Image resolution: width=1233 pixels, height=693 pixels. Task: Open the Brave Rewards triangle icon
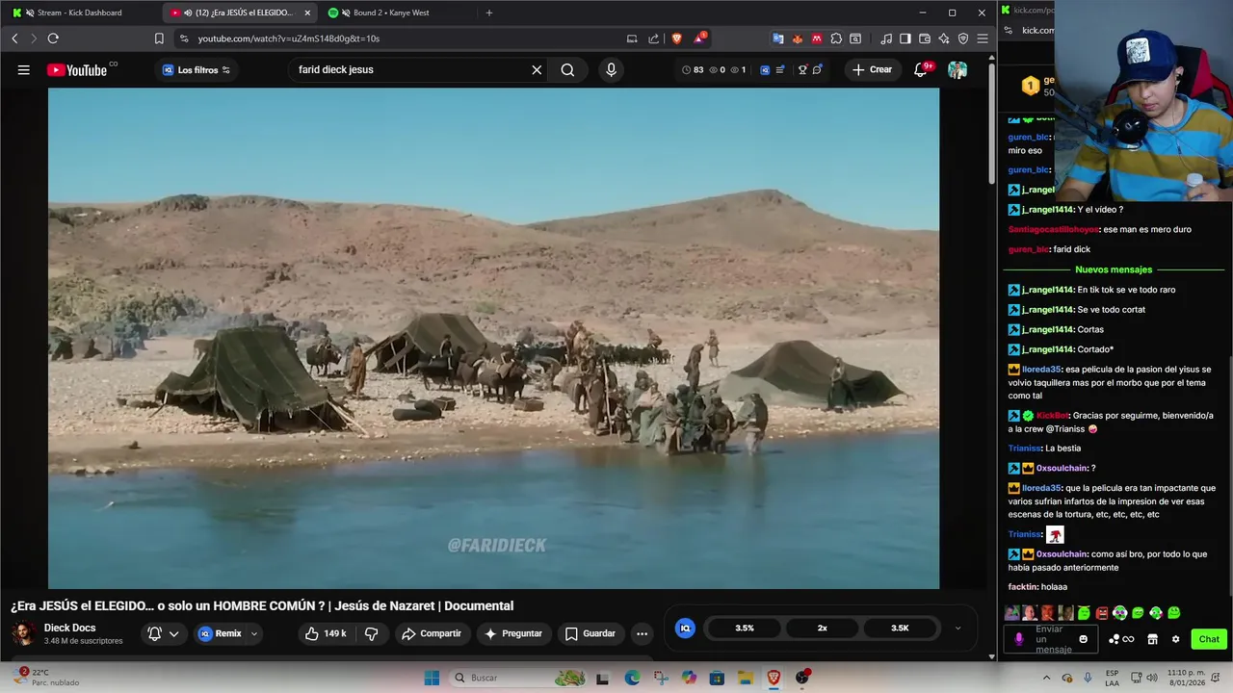point(699,38)
